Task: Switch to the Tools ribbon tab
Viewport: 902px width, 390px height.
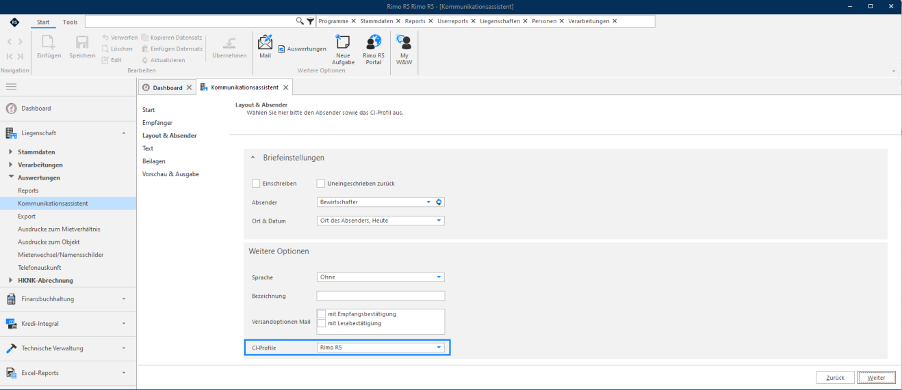Action: [70, 22]
